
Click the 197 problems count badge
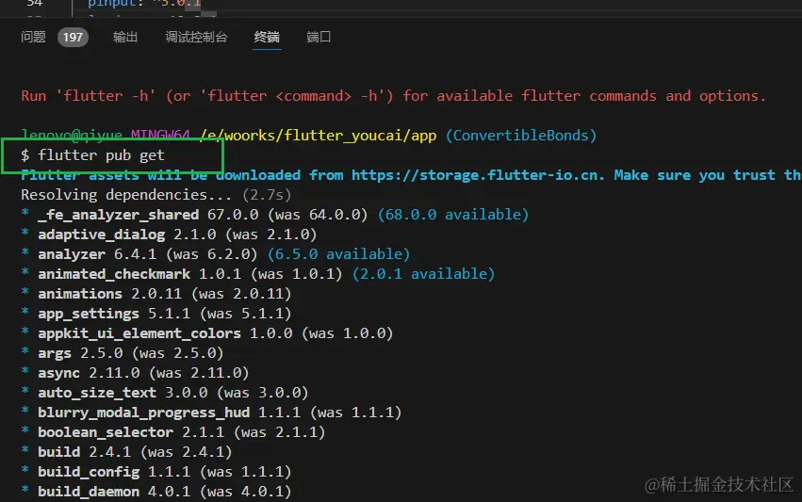73,37
